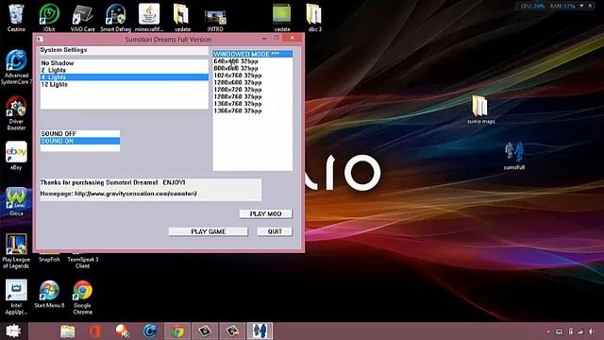Open File Explorer from the taskbar

[68, 331]
